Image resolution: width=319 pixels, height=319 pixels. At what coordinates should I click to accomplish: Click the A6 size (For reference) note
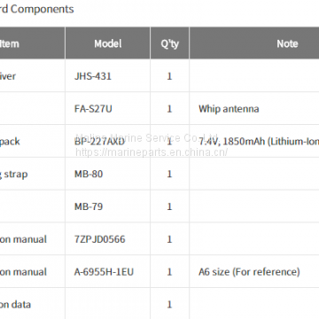249,272
